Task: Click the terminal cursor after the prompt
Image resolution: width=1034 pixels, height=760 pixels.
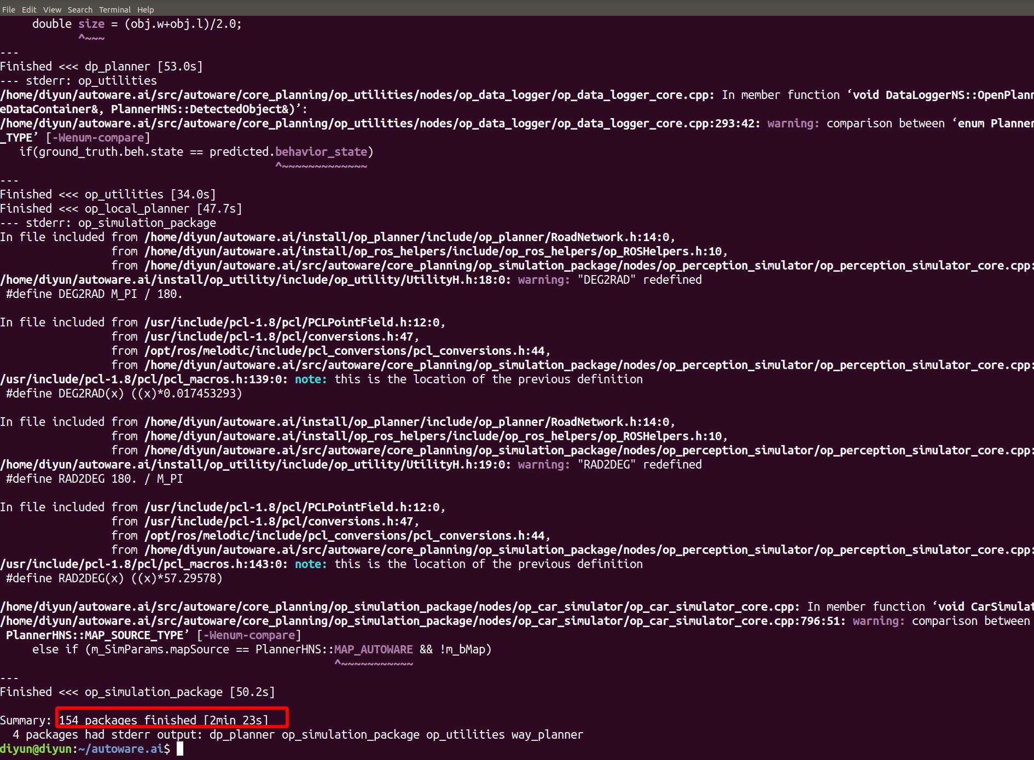Action: pos(180,749)
